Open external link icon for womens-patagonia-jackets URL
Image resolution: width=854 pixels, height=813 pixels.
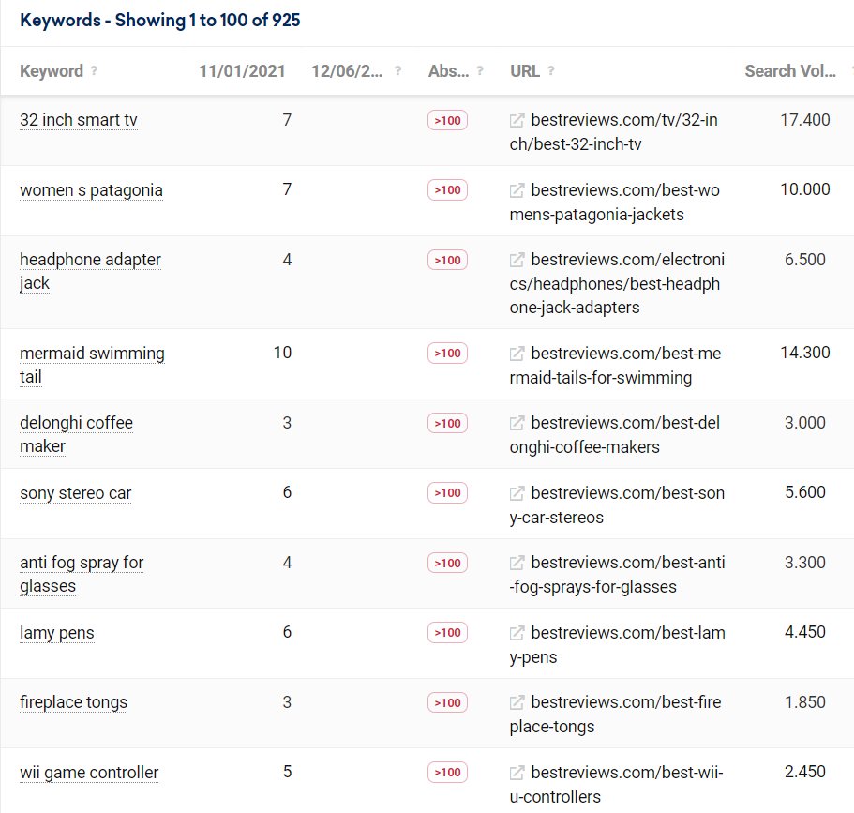coord(517,190)
